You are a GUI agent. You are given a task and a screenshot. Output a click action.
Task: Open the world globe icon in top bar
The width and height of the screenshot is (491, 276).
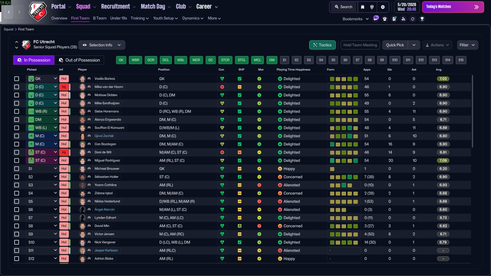[372, 7]
